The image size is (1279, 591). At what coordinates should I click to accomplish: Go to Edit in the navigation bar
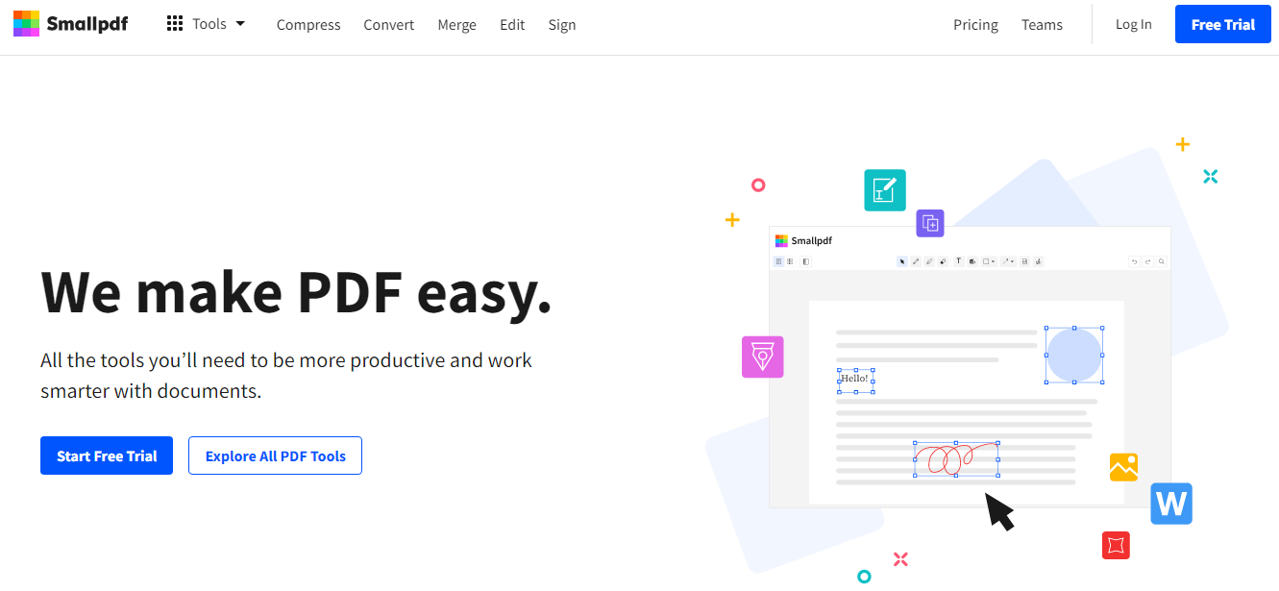[x=512, y=25]
